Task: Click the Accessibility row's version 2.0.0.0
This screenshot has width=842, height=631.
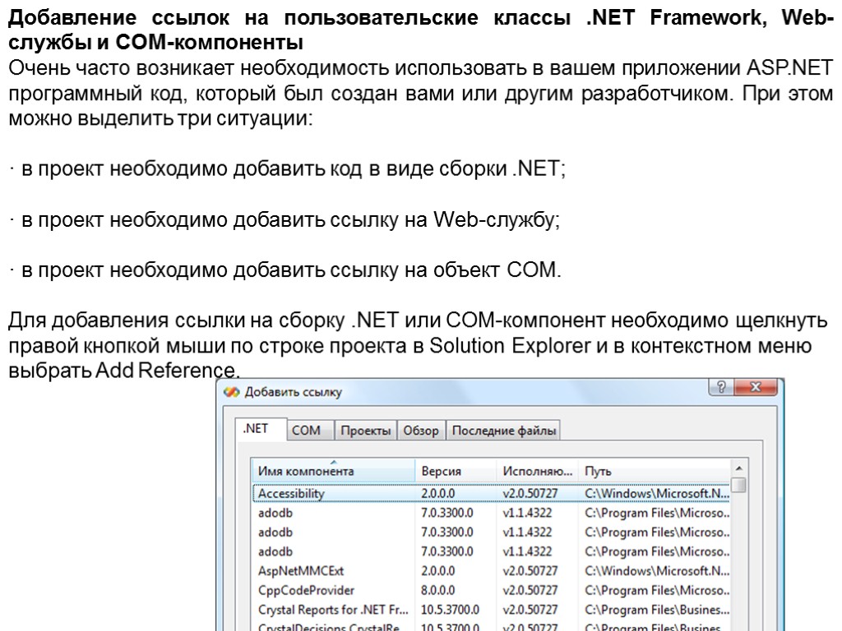Action: [437, 493]
